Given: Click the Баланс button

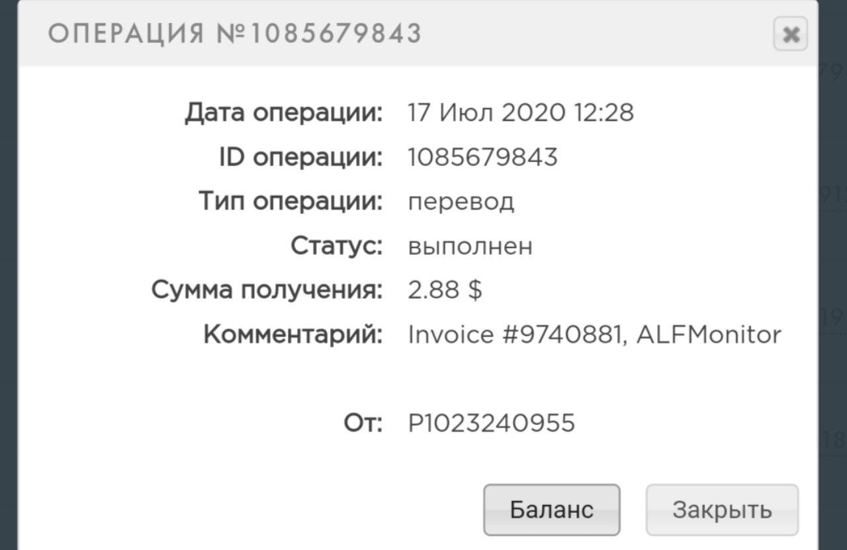Looking at the screenshot, I should coord(551,510).
